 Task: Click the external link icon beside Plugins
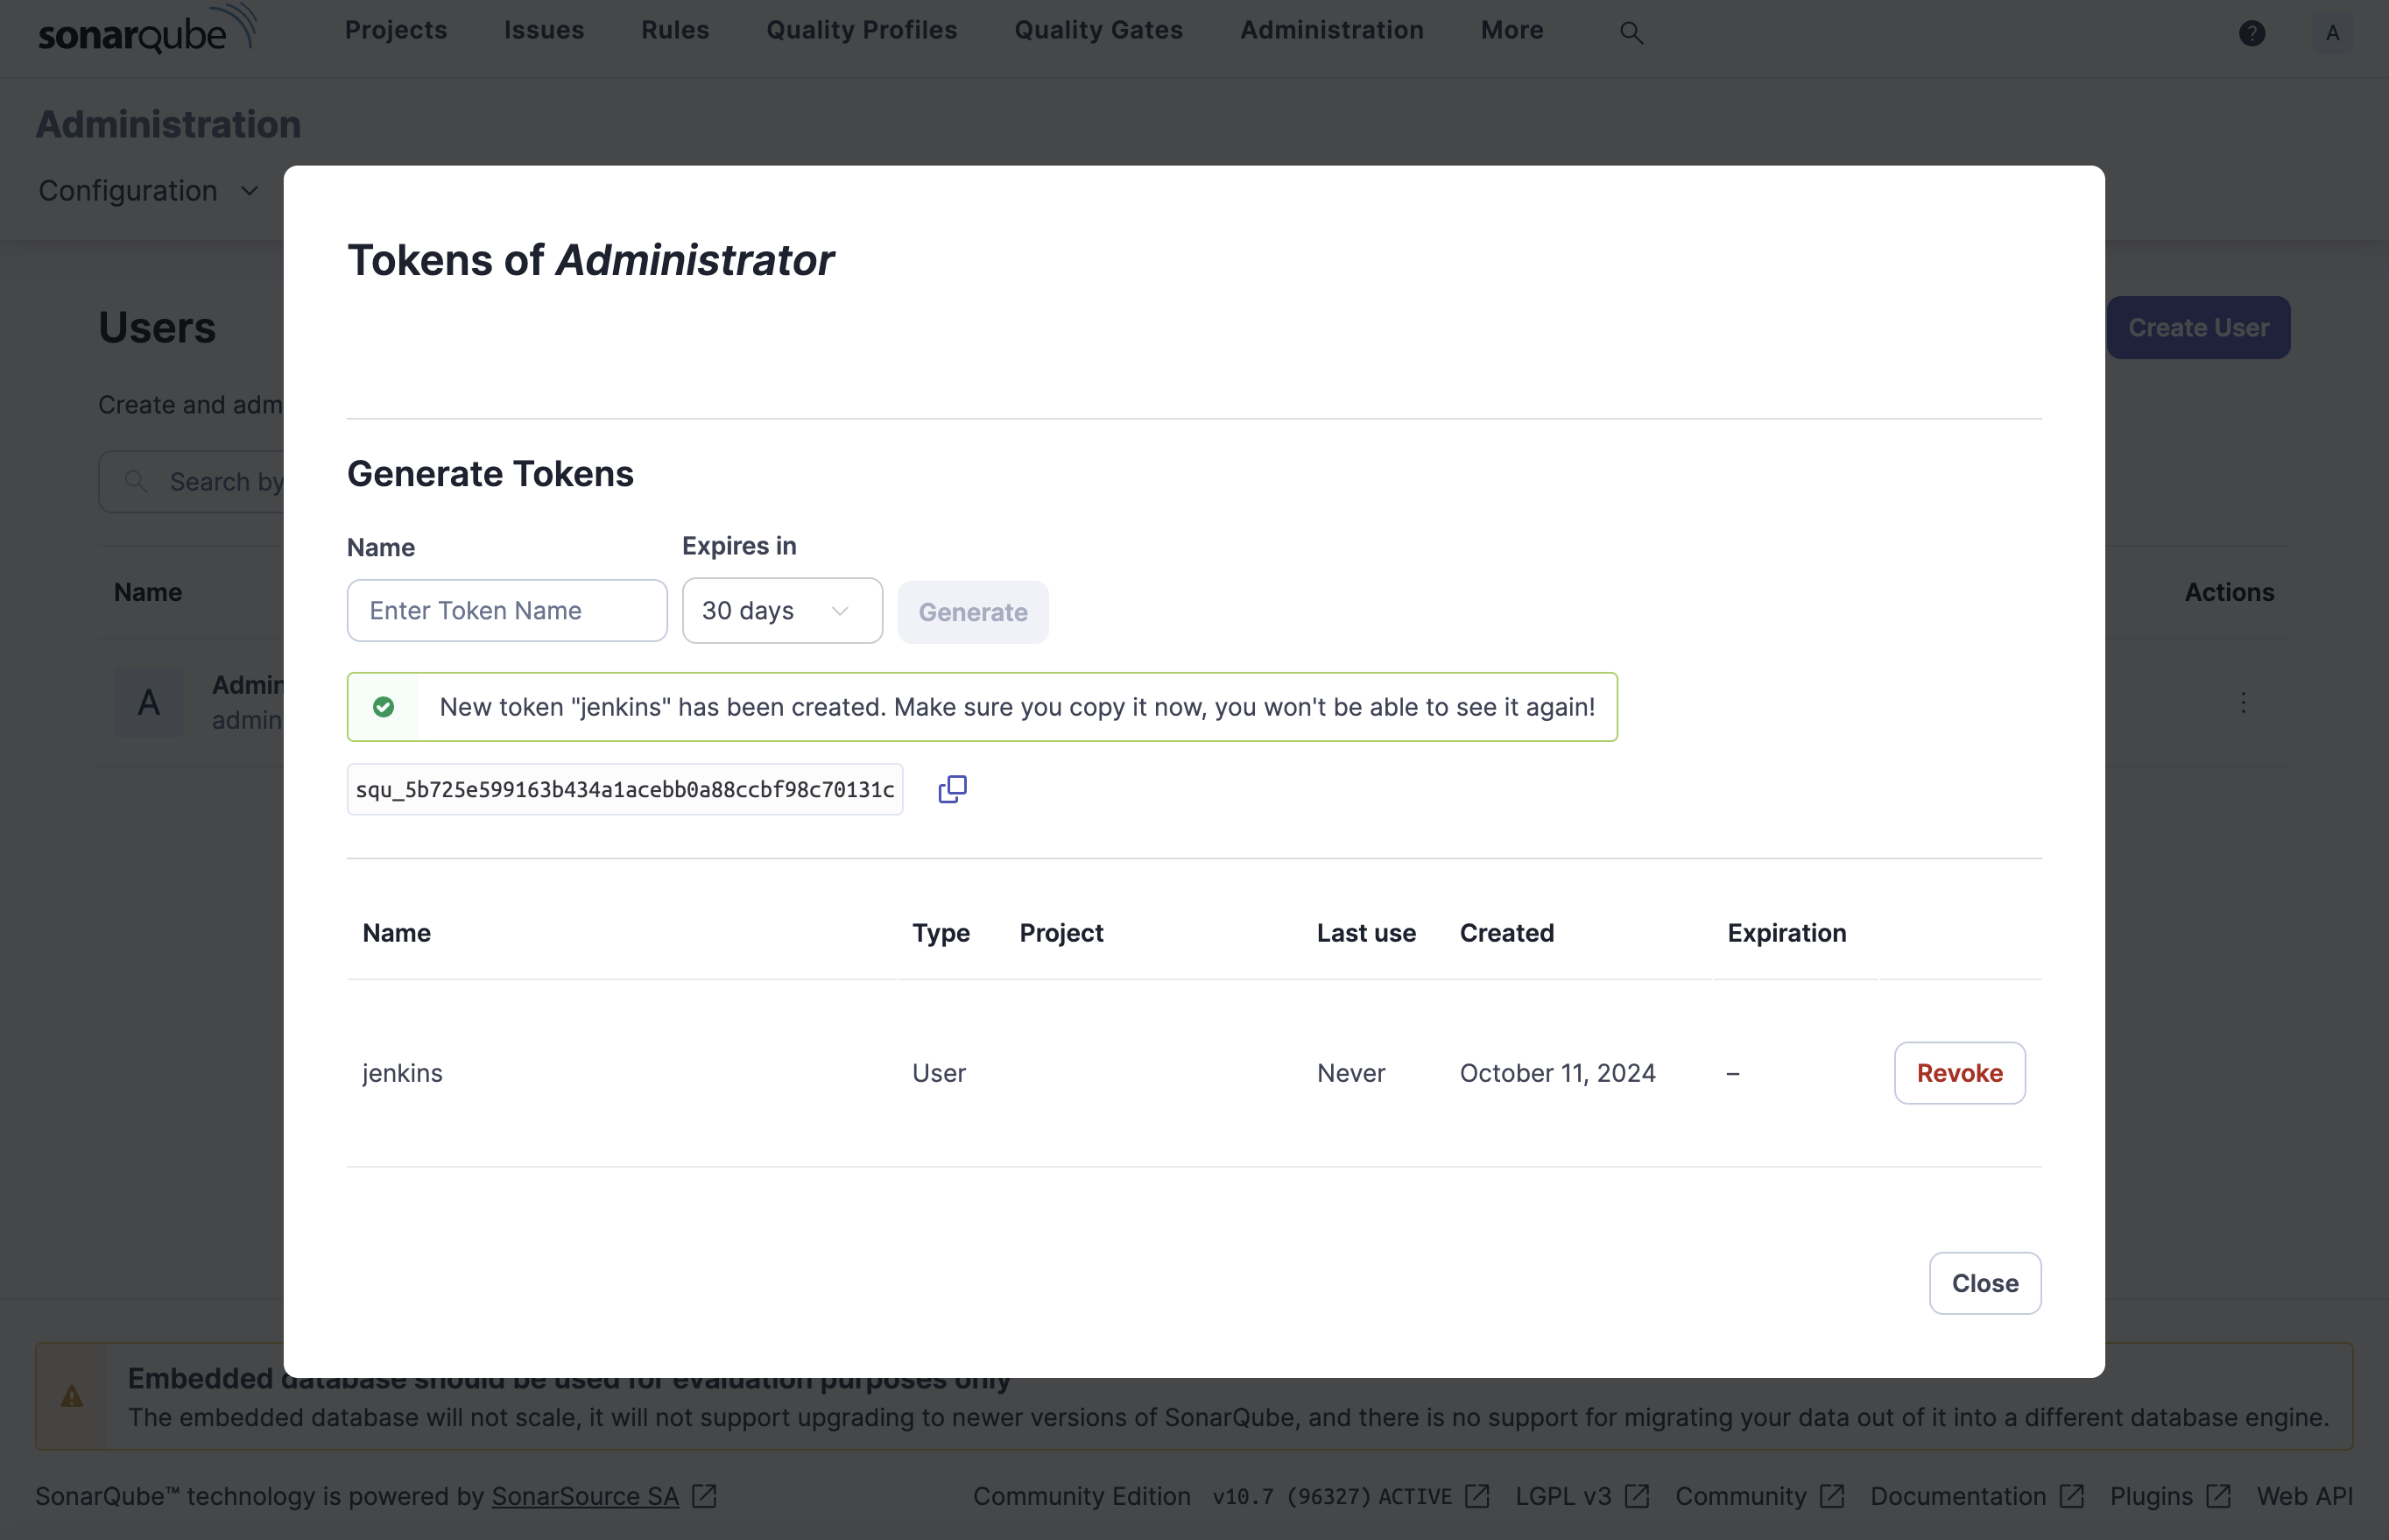(2218, 1496)
